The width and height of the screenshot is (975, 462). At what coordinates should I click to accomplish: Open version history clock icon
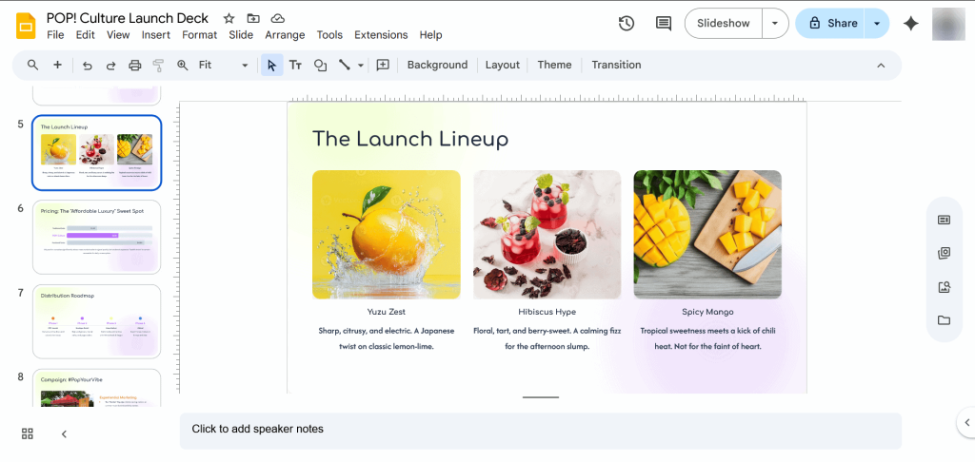(627, 24)
